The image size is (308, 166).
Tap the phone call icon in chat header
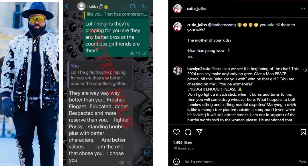click(144, 6)
